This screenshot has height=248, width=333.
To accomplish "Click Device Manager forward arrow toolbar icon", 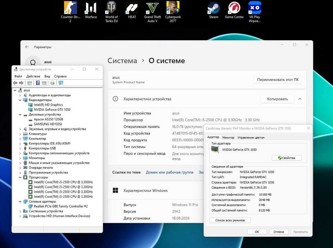I will click(x=21, y=83).
